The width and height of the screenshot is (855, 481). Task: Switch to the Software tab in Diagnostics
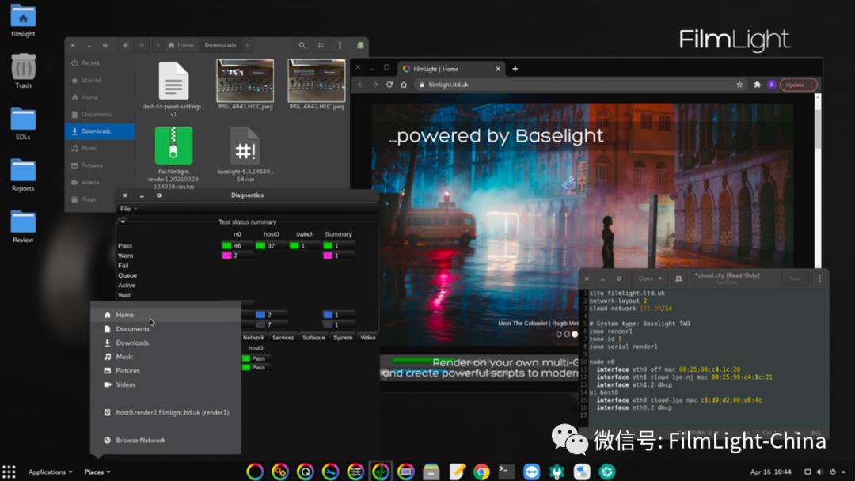pyautogui.click(x=313, y=338)
